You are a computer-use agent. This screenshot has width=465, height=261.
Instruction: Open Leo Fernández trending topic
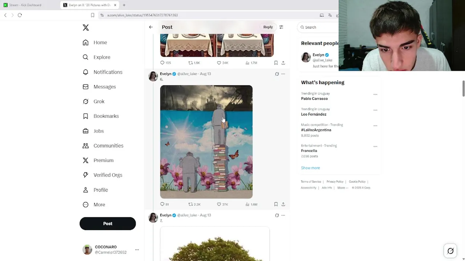click(314, 114)
